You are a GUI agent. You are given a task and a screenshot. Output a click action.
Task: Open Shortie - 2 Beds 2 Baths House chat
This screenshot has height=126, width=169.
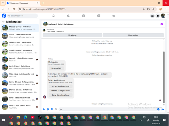(x=20, y=91)
